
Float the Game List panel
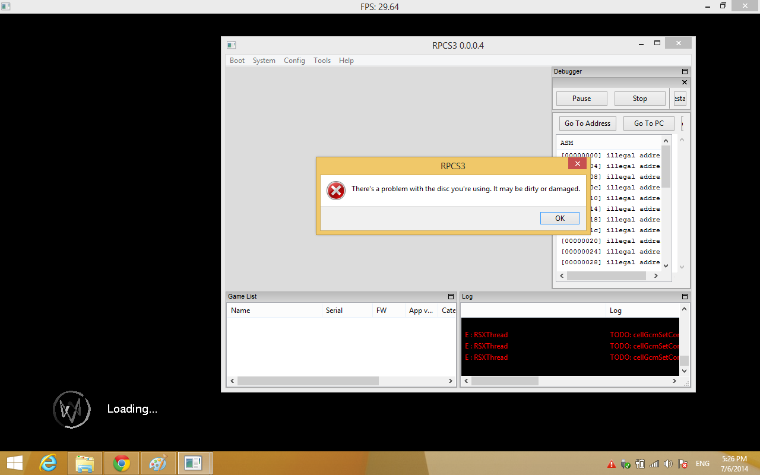(451, 296)
